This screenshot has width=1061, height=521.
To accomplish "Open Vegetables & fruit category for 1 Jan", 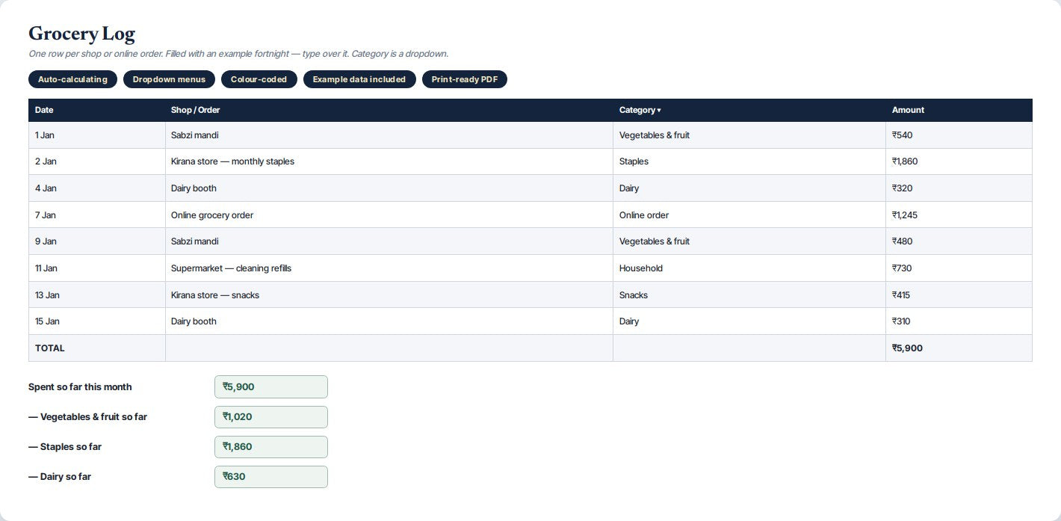I will click(749, 135).
